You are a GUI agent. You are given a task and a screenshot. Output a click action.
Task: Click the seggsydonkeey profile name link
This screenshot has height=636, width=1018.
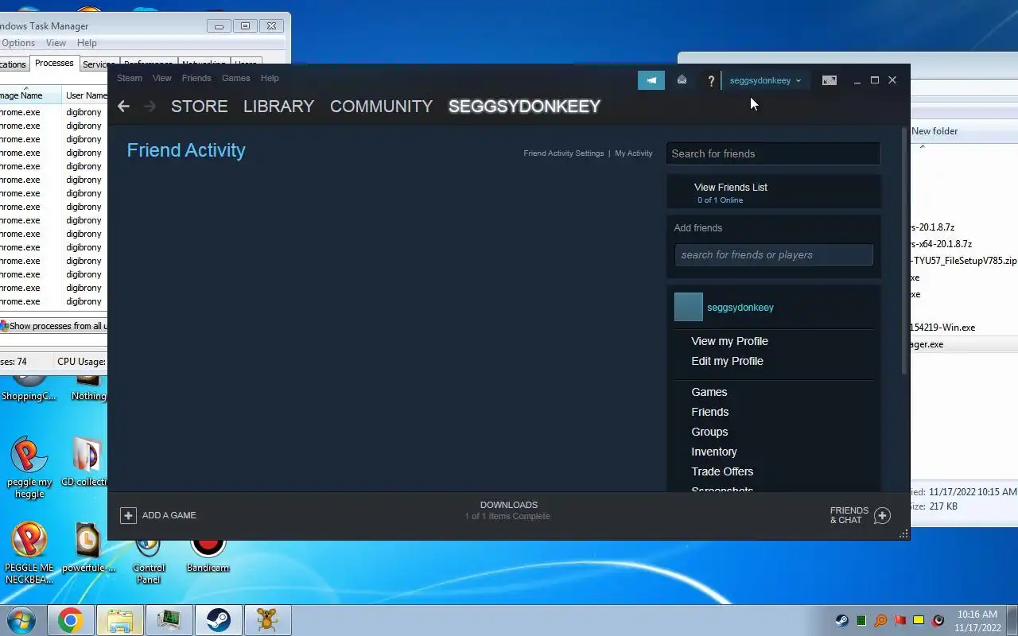(x=740, y=308)
